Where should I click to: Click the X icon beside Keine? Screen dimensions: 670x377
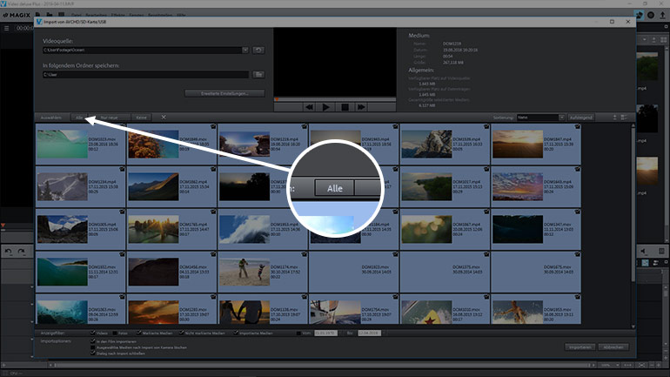point(164,118)
